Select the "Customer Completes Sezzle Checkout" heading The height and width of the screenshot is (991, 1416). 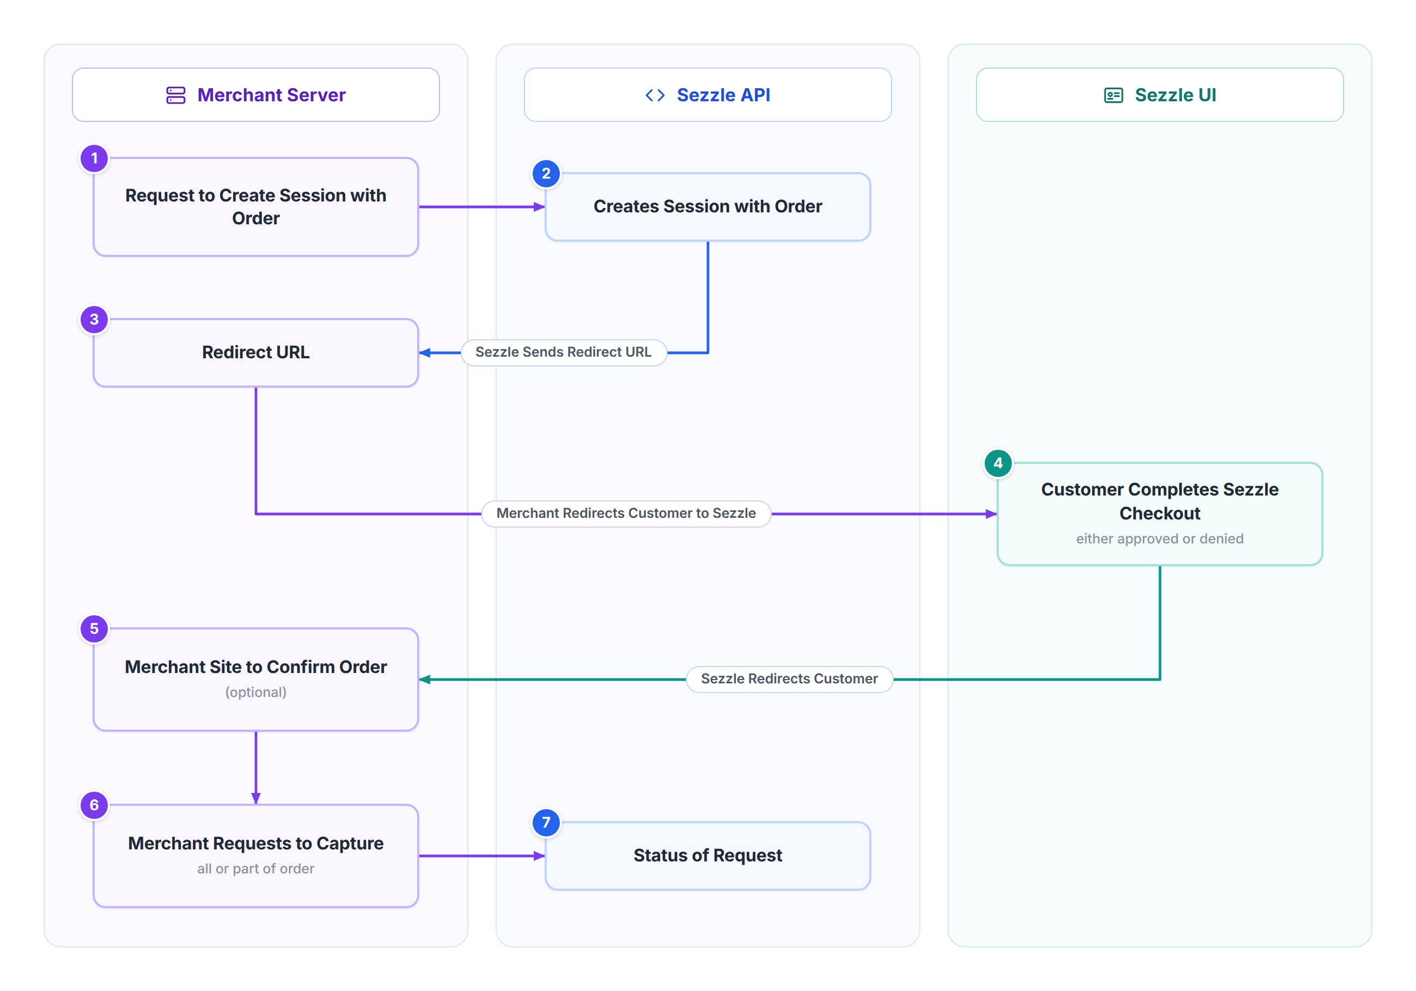coord(1160,501)
